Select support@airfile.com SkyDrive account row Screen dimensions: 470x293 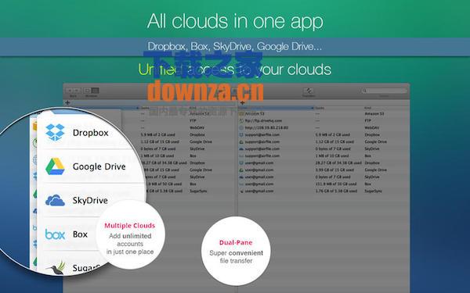pyautogui.click(x=324, y=149)
